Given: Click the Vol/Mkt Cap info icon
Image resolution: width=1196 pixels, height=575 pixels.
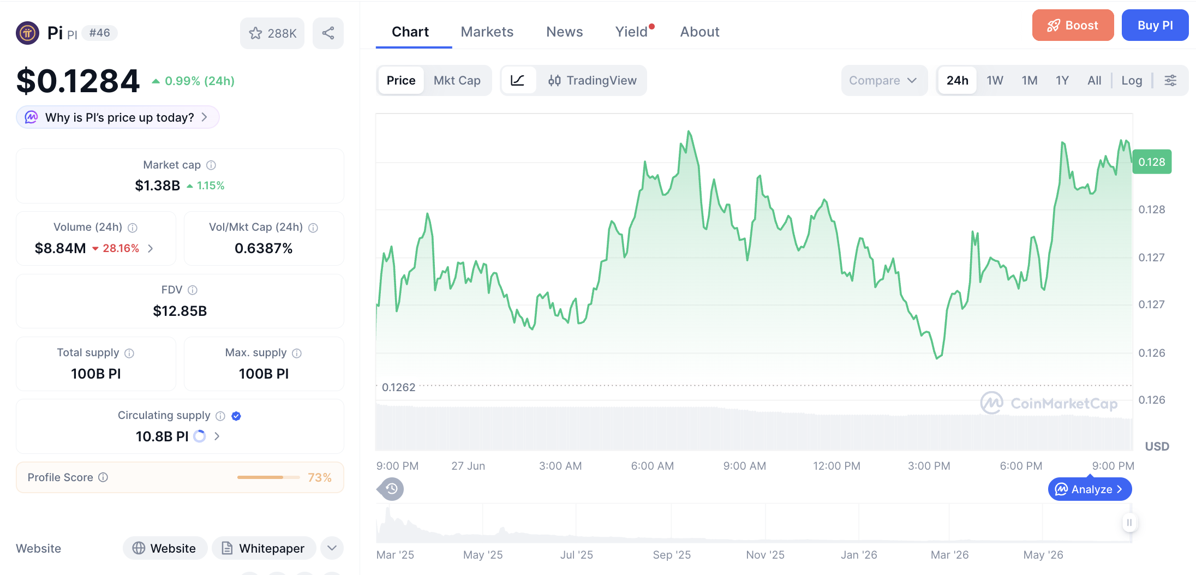Looking at the screenshot, I should [x=313, y=227].
